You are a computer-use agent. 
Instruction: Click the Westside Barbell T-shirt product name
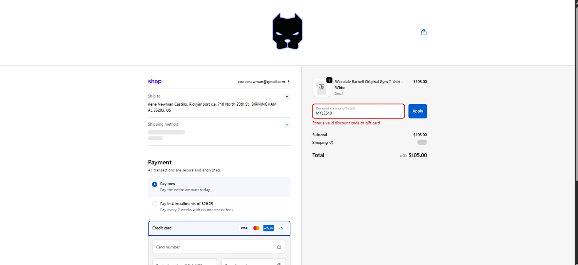point(369,85)
